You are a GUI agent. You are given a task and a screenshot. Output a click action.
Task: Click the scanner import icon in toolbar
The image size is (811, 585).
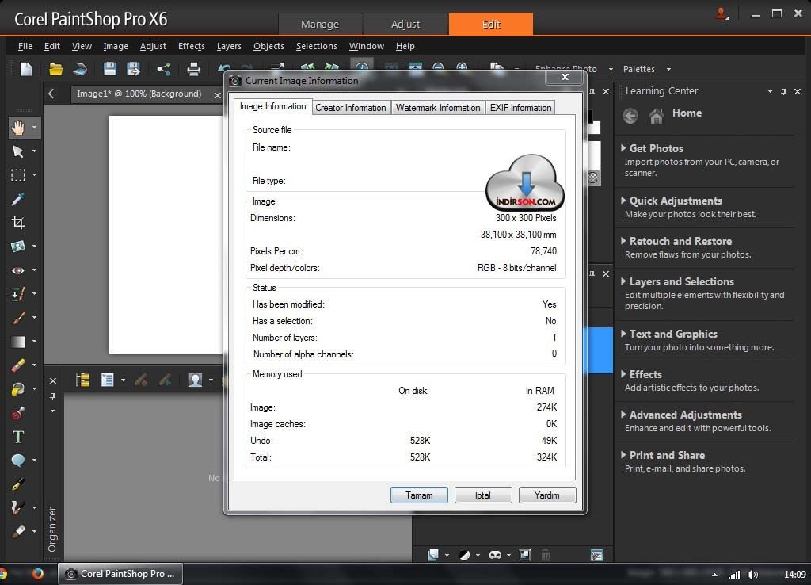click(81, 69)
